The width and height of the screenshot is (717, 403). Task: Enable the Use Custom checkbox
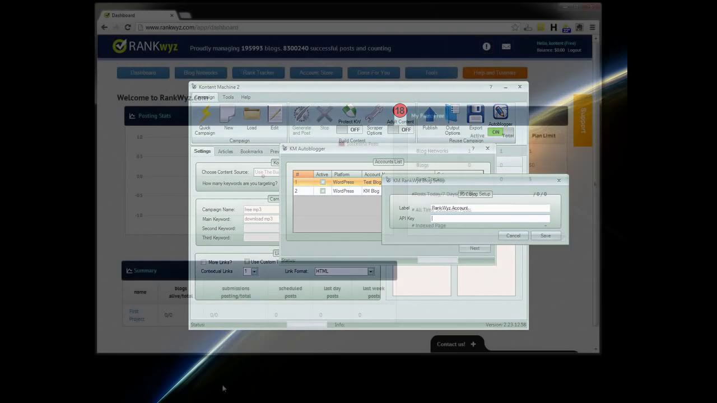pos(247,262)
